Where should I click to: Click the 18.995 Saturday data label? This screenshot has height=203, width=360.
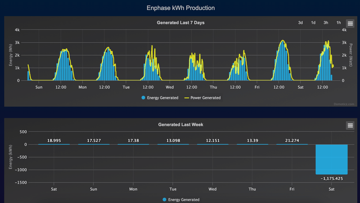54,140
